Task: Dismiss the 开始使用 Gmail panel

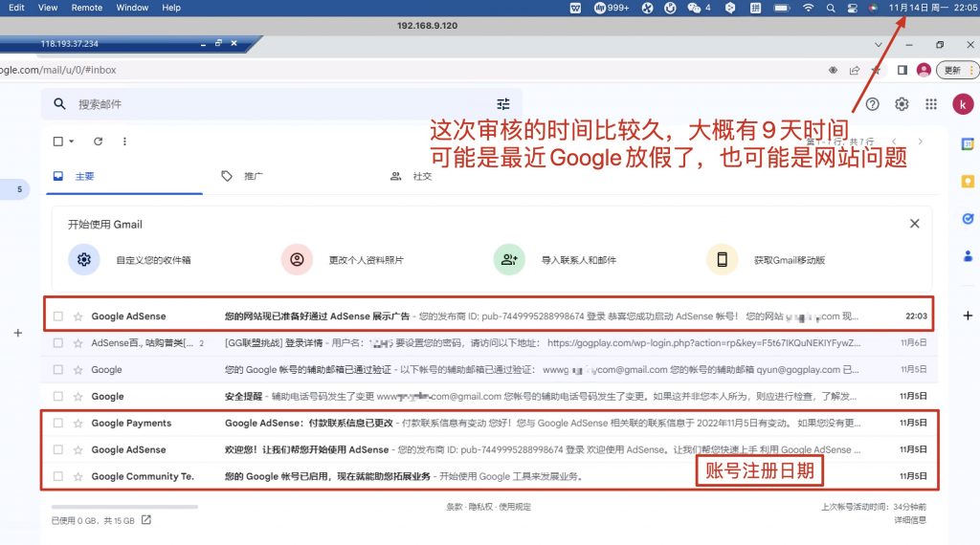Action: (914, 224)
